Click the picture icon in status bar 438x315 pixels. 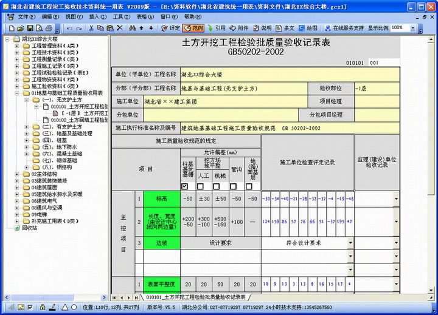click(21, 307)
